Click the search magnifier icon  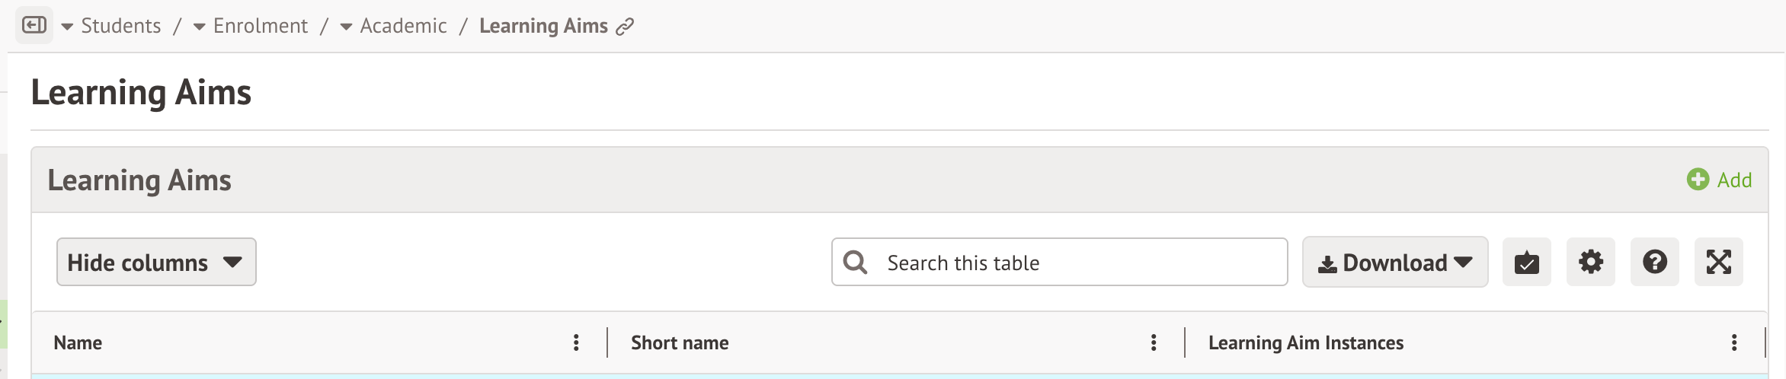point(855,263)
